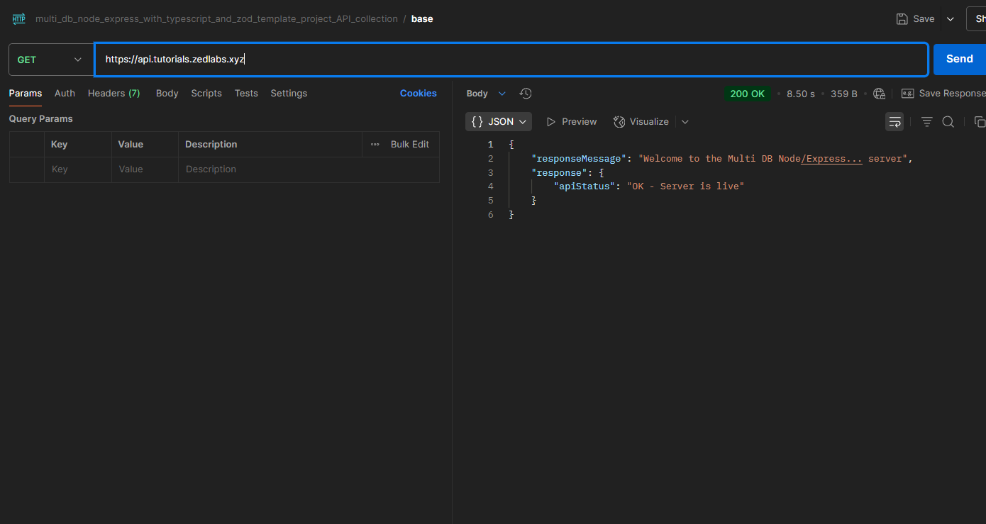
Task: Click the response history clock icon
Action: click(526, 94)
